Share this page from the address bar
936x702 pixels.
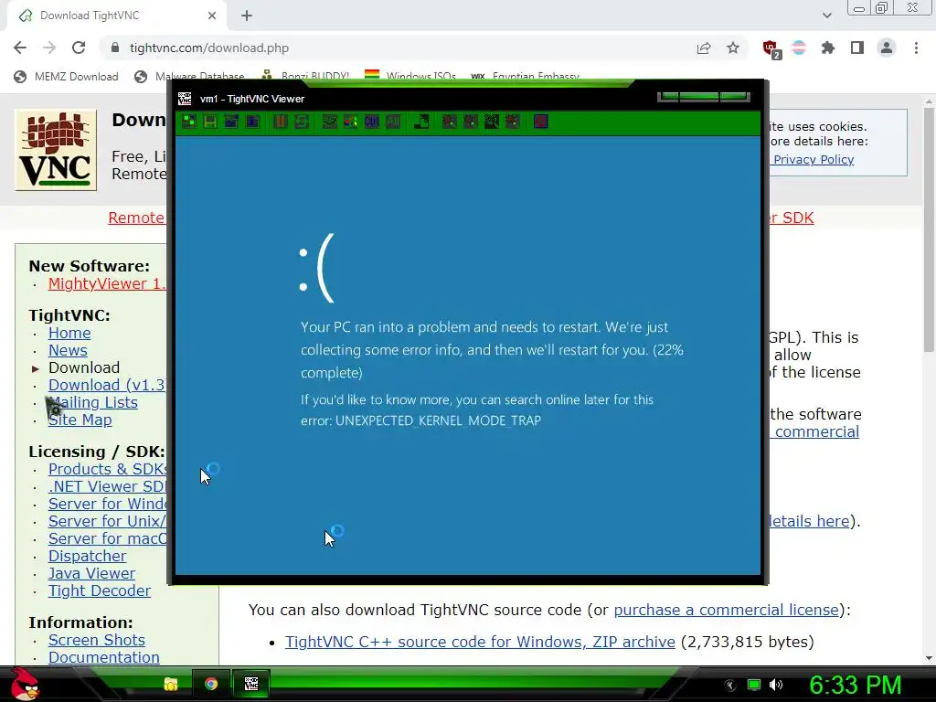point(704,48)
